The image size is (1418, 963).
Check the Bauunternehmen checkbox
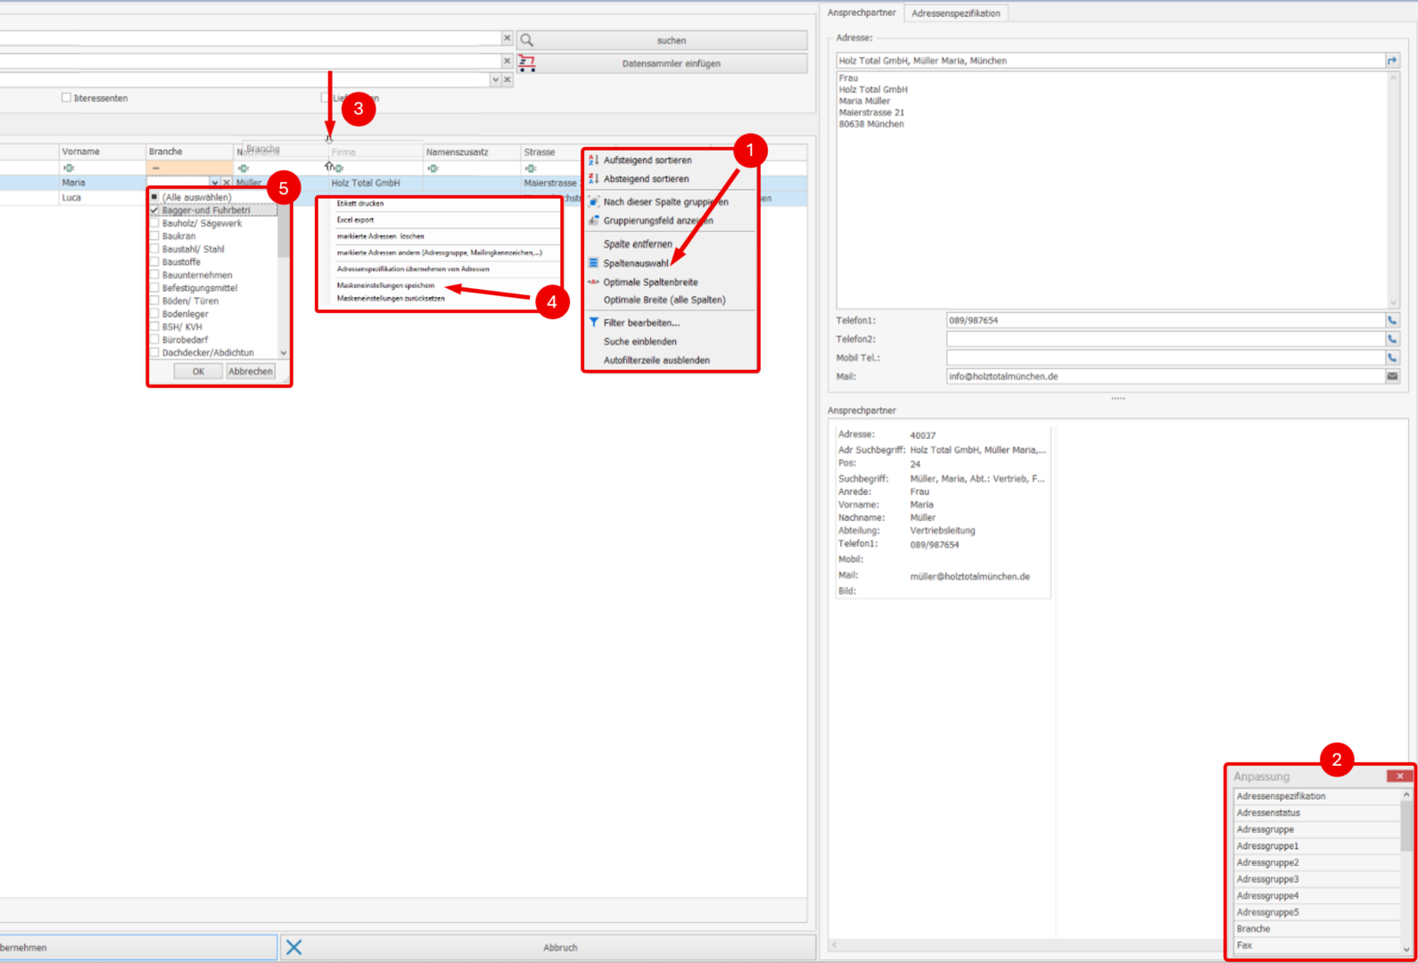click(x=154, y=275)
